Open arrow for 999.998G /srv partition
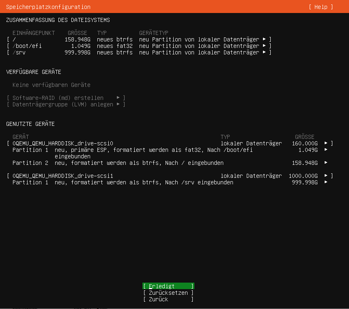The image size is (349, 309). point(326,182)
